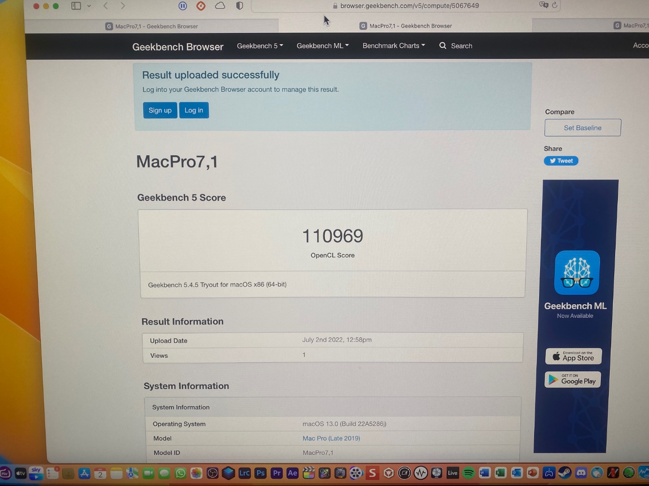The image size is (649, 486).
Task: Open Messages in the Dock
Action: pos(164,473)
